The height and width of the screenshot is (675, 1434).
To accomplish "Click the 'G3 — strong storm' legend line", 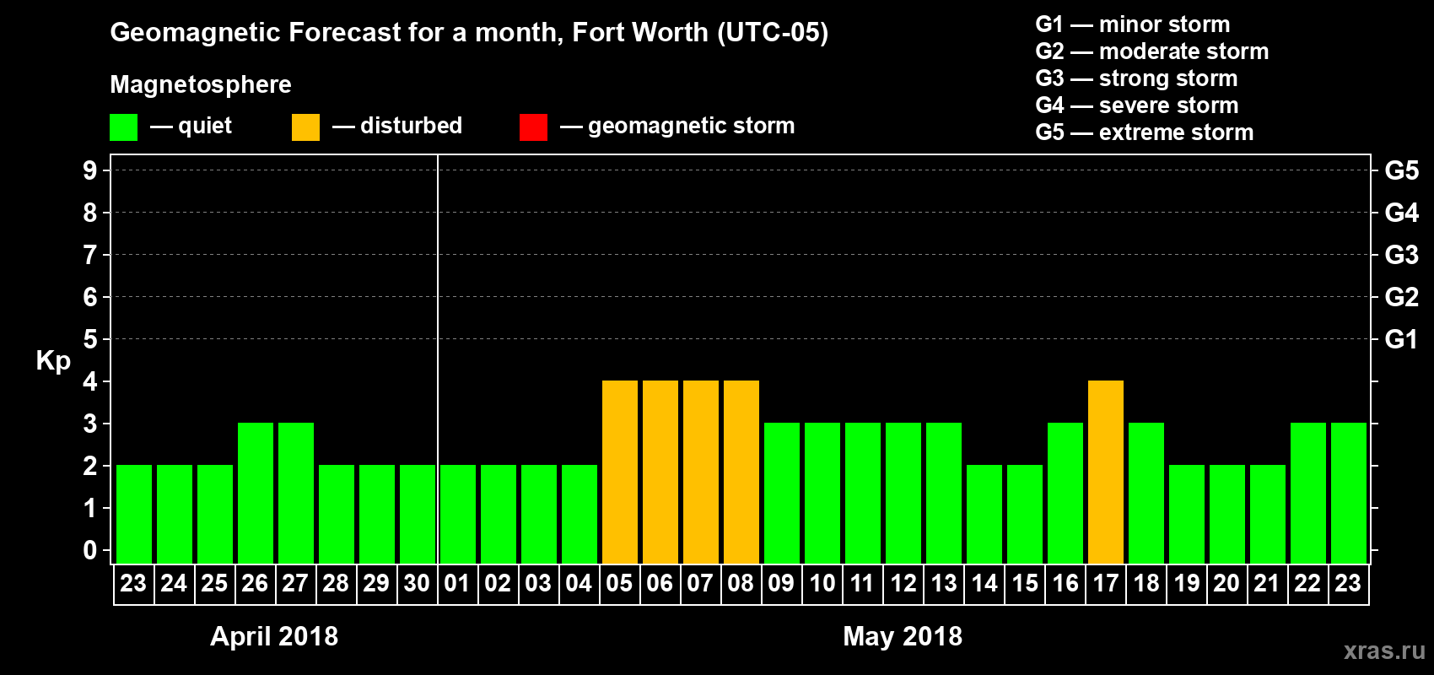I will tap(1136, 78).
